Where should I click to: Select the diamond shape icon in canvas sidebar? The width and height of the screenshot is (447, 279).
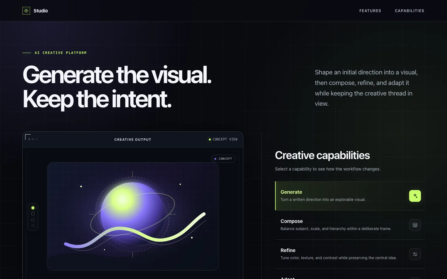(33, 226)
